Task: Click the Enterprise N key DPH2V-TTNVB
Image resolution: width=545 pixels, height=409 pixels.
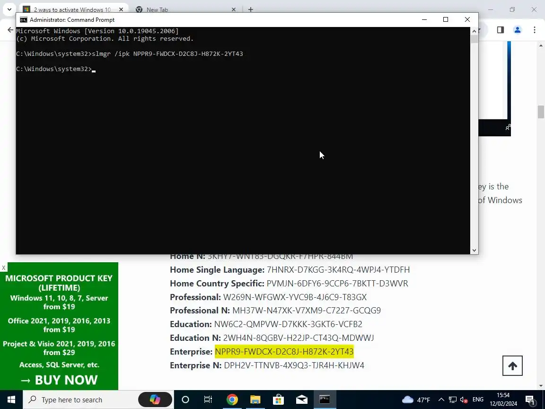Action: 294,365
